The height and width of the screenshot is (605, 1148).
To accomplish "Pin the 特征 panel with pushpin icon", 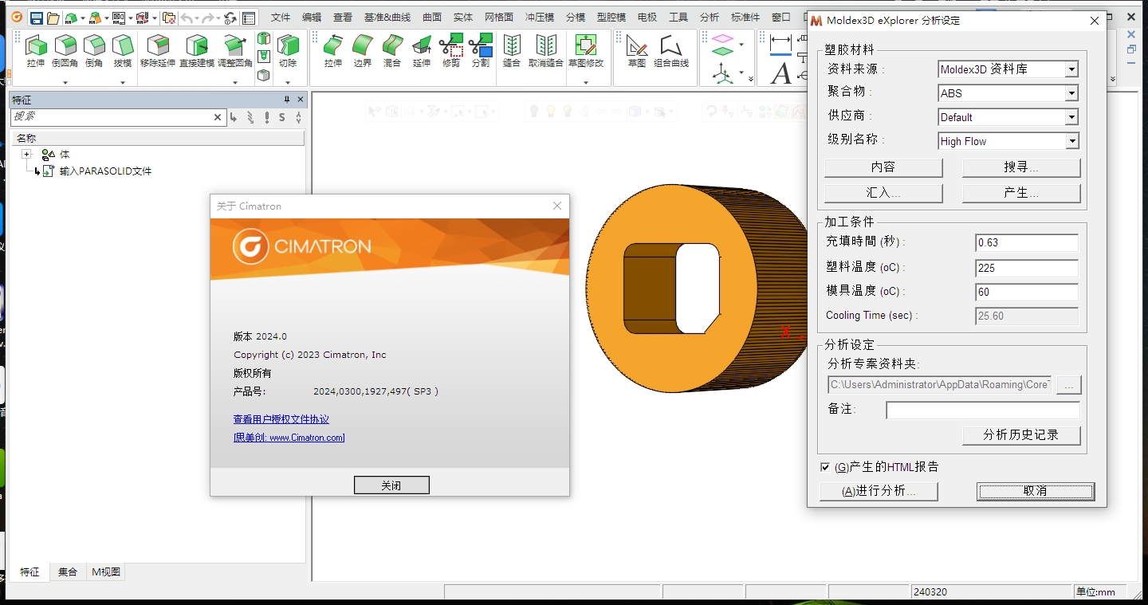I will [x=287, y=100].
